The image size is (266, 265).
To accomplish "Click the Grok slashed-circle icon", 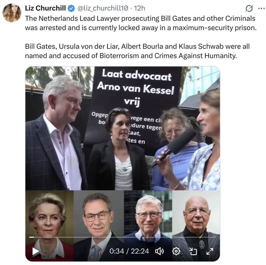I will 249,8.
